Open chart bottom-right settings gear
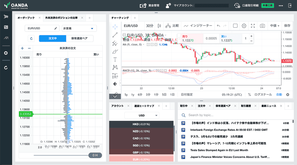The height and width of the screenshot is (165, 297). pyautogui.click(x=288, y=94)
